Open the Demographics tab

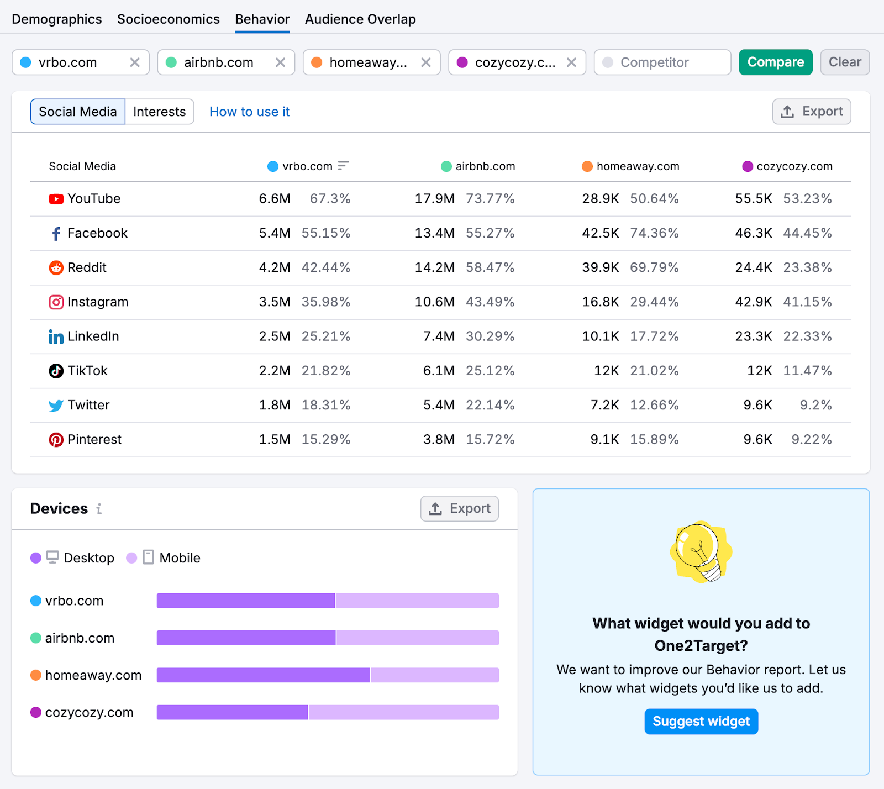click(57, 19)
